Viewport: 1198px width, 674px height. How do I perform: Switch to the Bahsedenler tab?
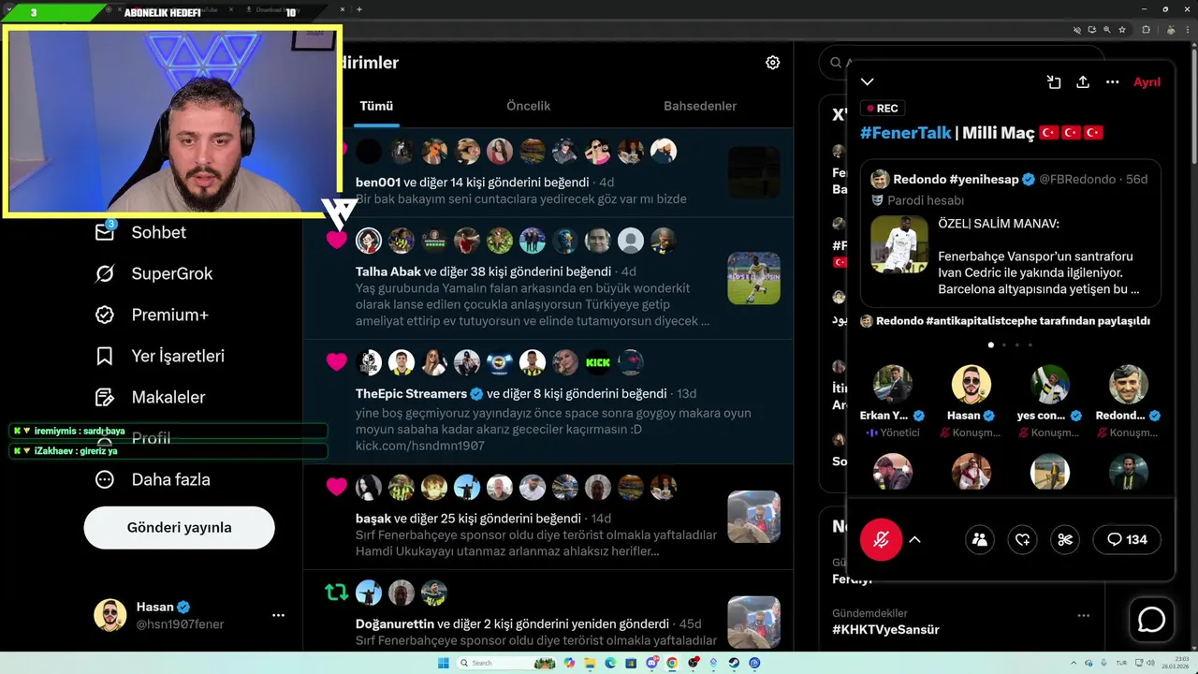(700, 106)
